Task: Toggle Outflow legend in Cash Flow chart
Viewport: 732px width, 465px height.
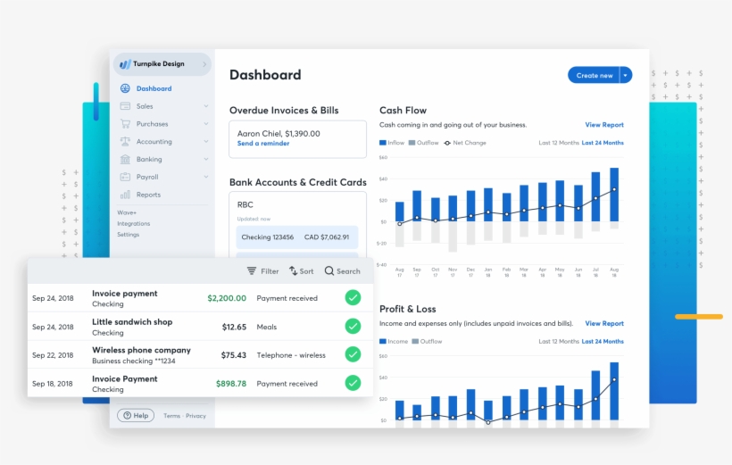Action: 424,143
